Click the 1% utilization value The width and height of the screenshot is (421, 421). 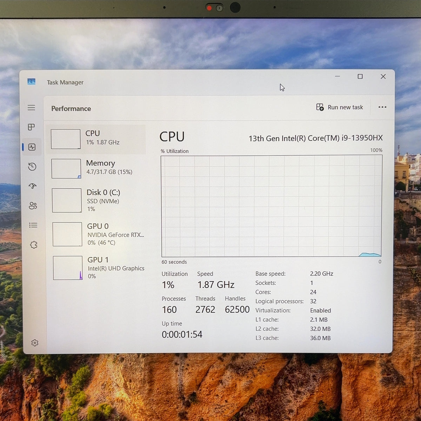[x=168, y=285]
